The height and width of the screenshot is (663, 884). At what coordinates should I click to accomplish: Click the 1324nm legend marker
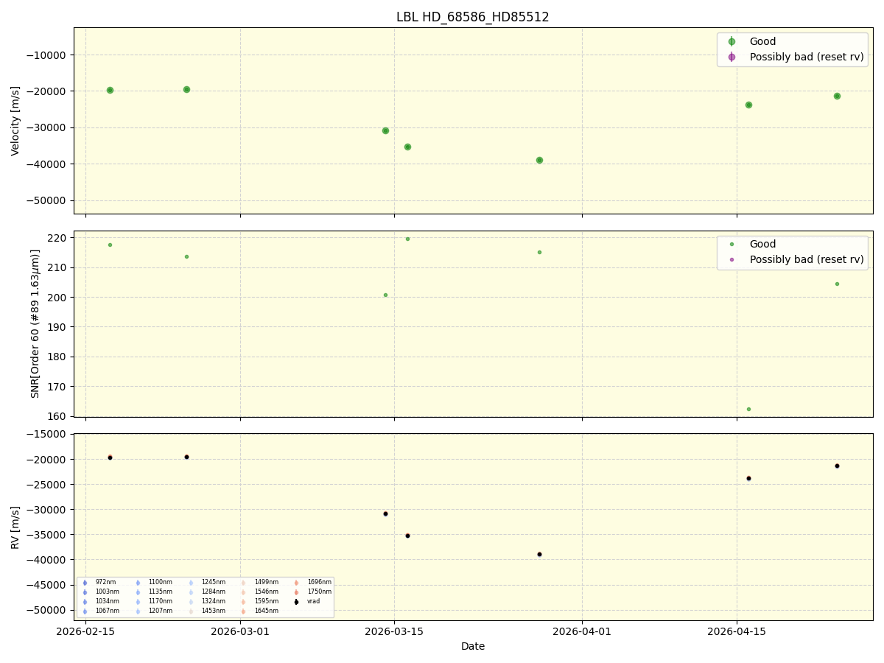click(x=191, y=602)
